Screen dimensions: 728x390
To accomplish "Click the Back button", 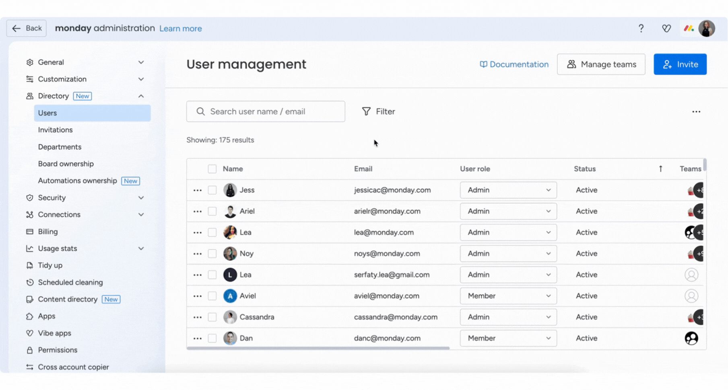I will coord(27,28).
